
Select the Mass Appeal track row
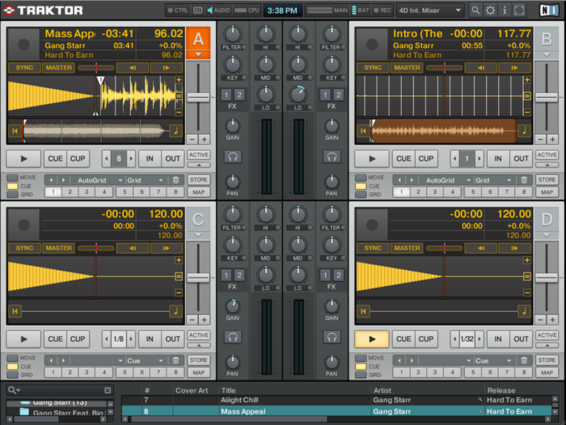point(243,412)
